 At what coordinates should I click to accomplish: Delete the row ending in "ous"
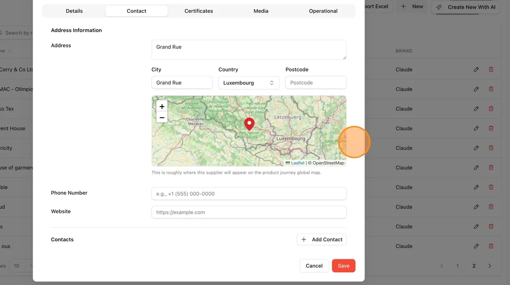pos(491,246)
